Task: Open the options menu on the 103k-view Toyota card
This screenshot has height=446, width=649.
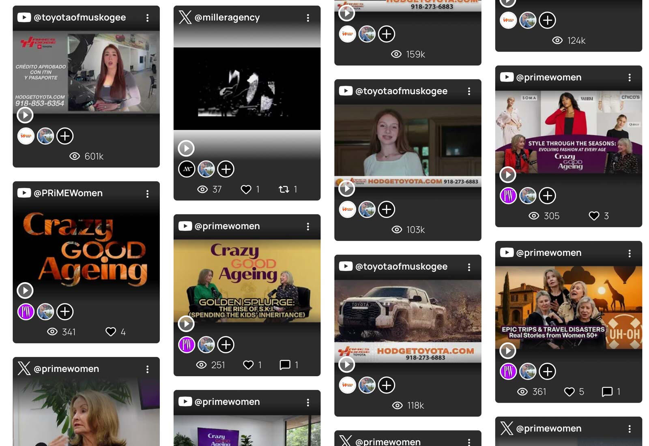Action: coord(469,92)
